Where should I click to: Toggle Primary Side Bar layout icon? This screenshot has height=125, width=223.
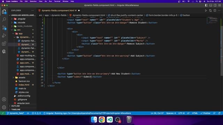click(206, 5)
